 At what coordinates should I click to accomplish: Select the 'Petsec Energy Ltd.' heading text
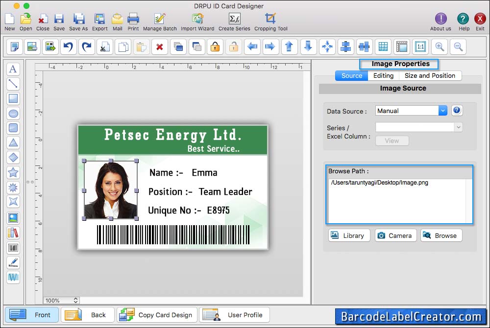point(173,135)
